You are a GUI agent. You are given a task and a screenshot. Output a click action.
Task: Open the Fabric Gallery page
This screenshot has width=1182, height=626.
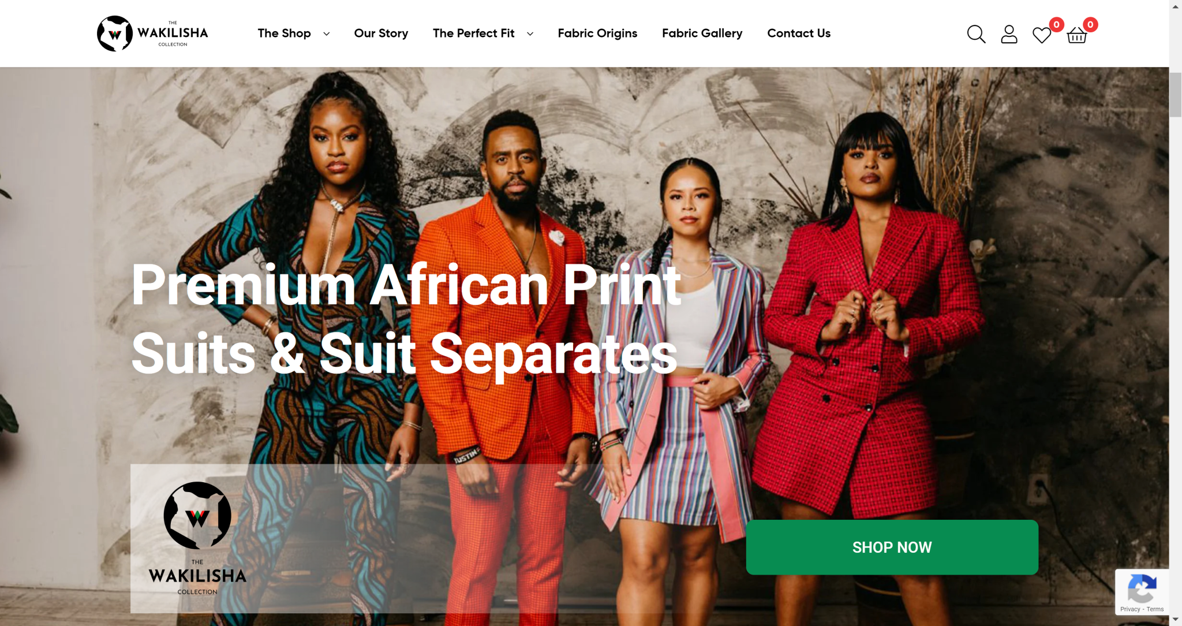702,33
